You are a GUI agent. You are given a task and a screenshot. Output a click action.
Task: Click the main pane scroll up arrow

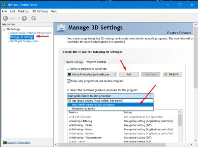[x=195, y=25]
